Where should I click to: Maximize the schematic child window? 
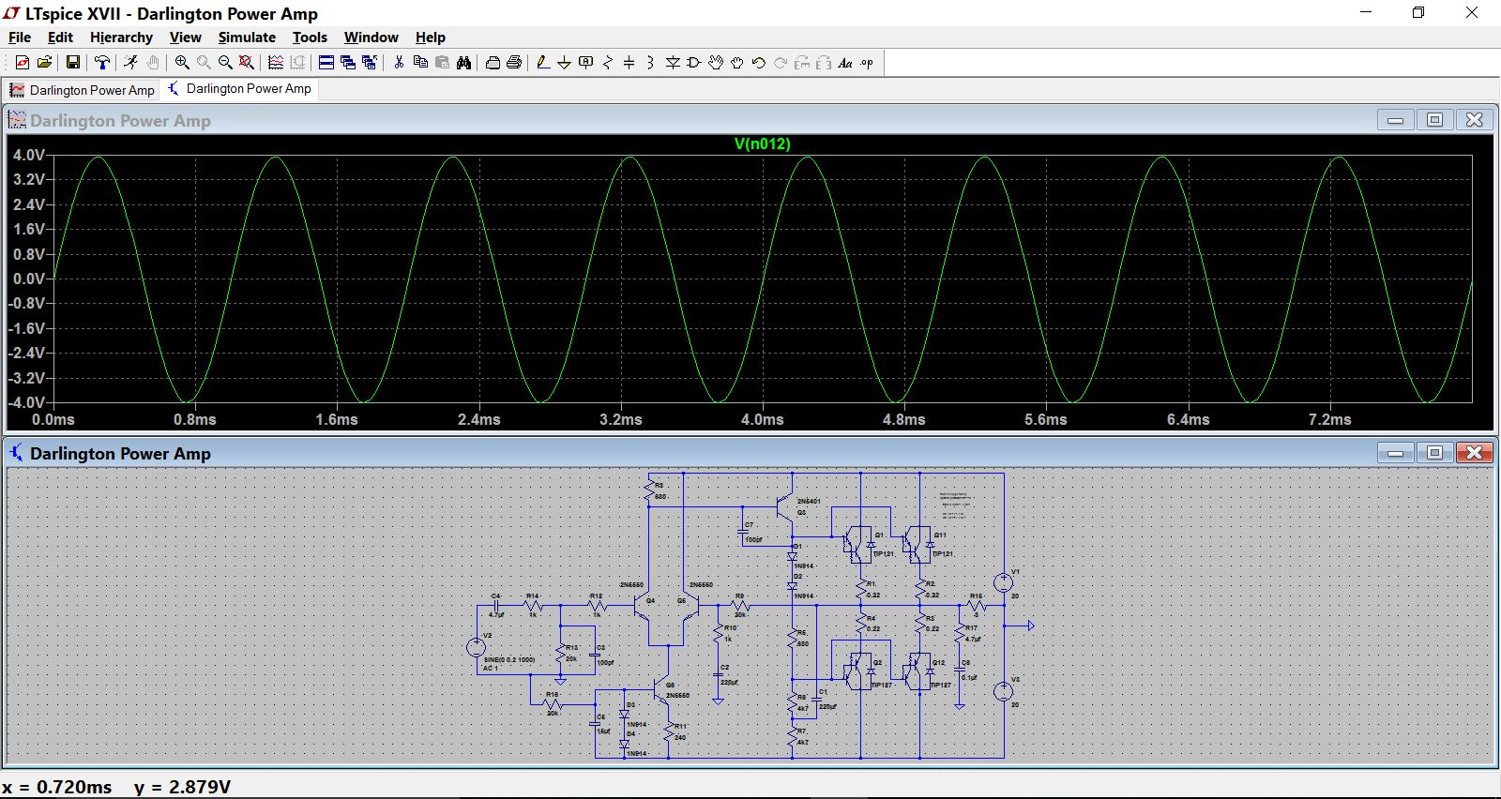coord(1434,453)
